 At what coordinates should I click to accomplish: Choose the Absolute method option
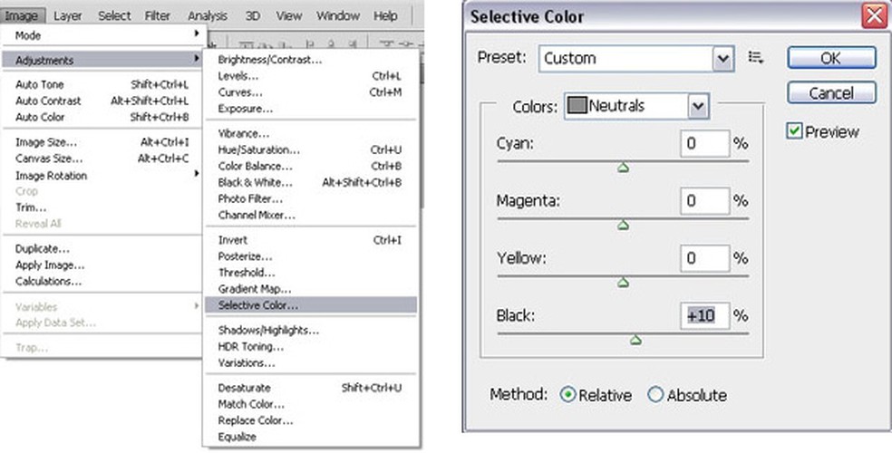pyautogui.click(x=656, y=395)
